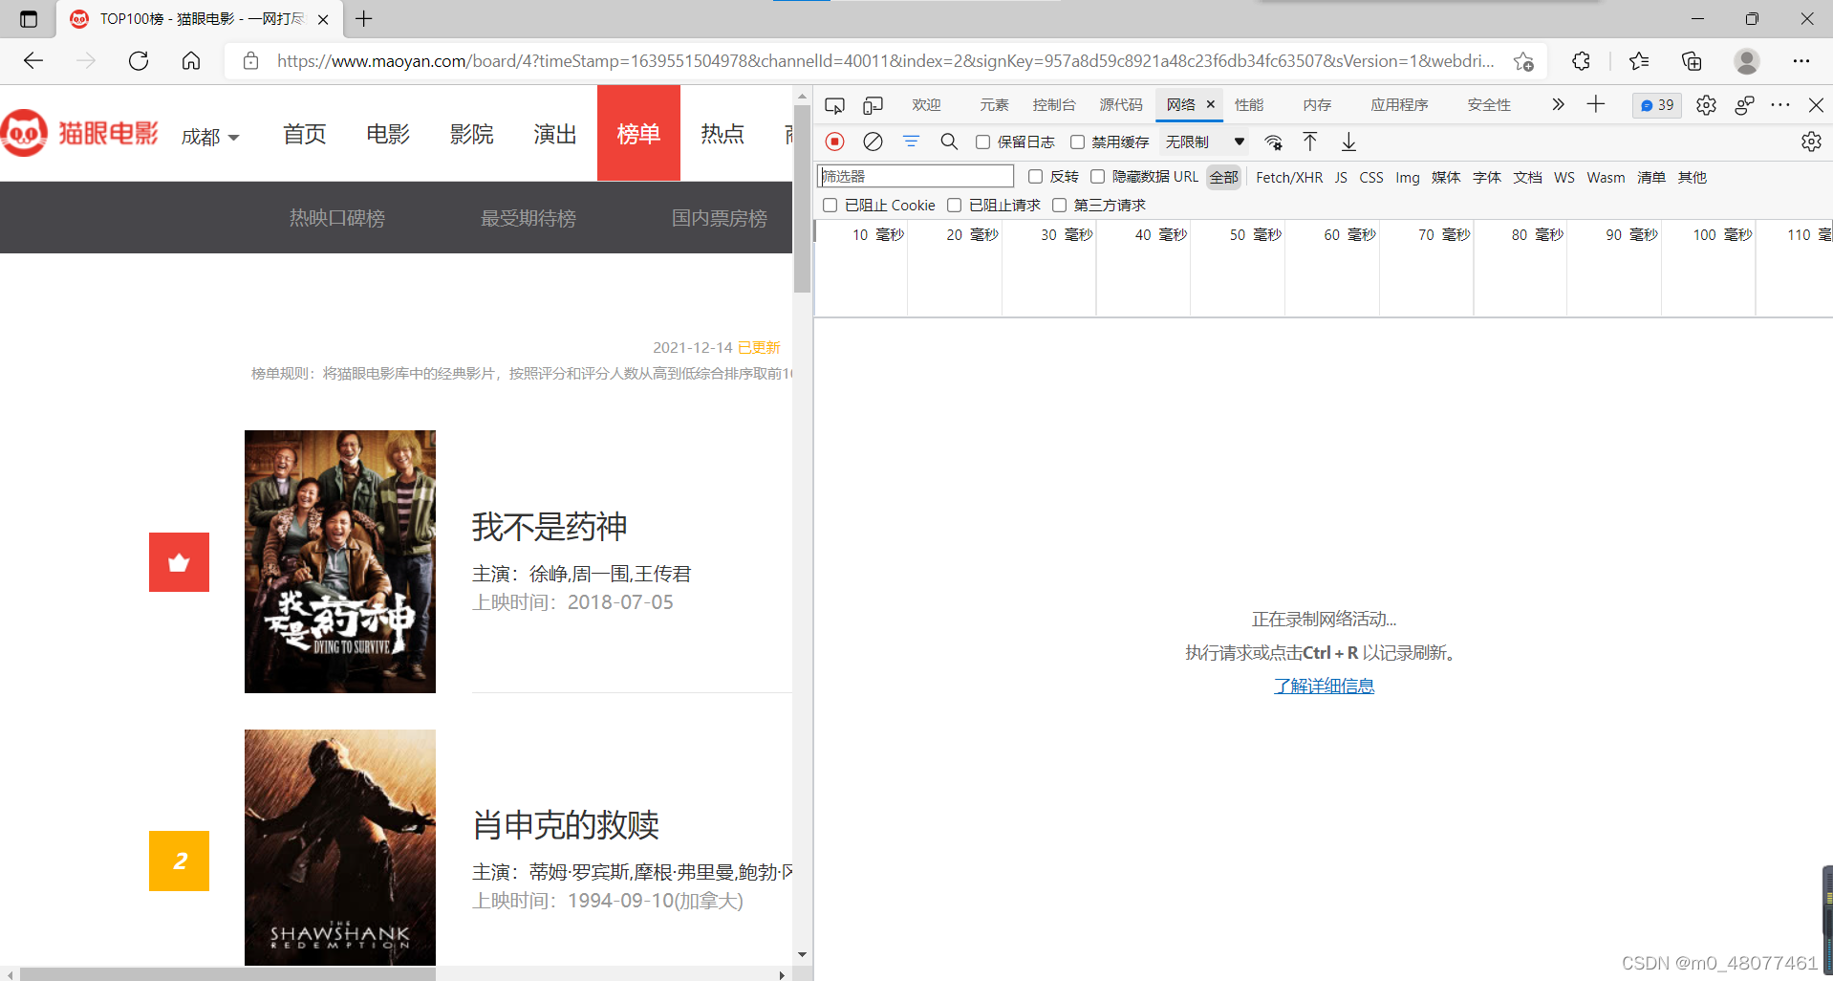
Task: Check the 已阻止请求 box
Action: click(x=954, y=206)
